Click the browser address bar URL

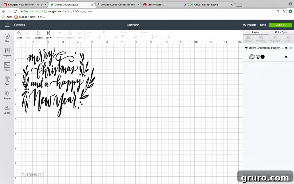pos(64,11)
